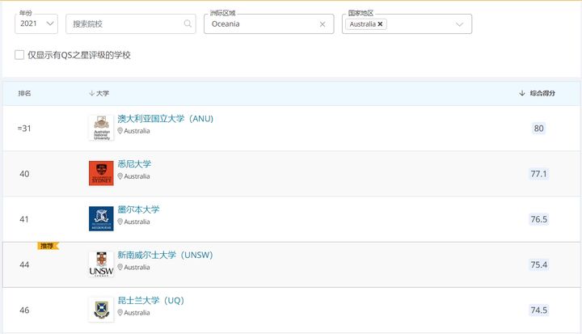
Task: Click the UNSW logo thumbnail
Action: [101, 264]
